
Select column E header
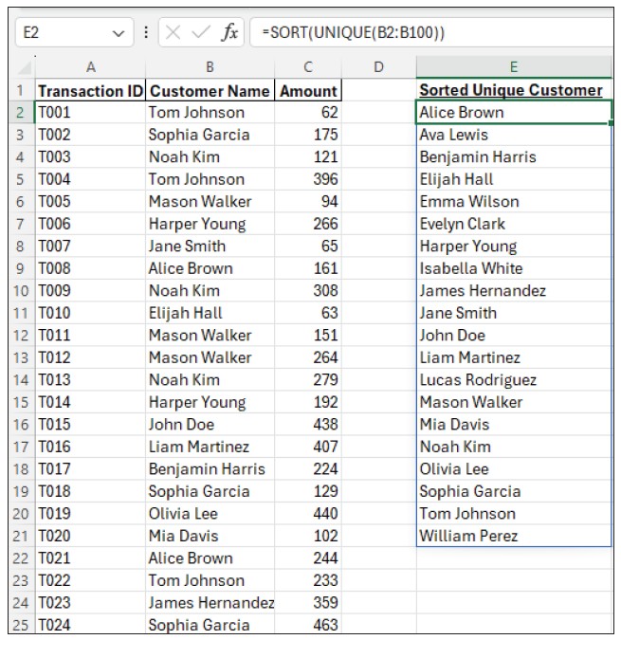(513, 66)
